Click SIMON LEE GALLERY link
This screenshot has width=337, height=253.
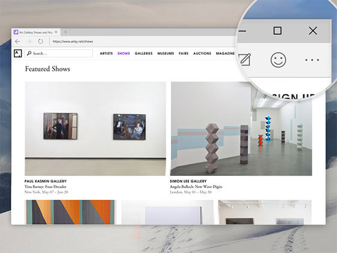[x=188, y=181]
